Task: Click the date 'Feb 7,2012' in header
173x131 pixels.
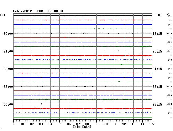Action: click(23, 11)
